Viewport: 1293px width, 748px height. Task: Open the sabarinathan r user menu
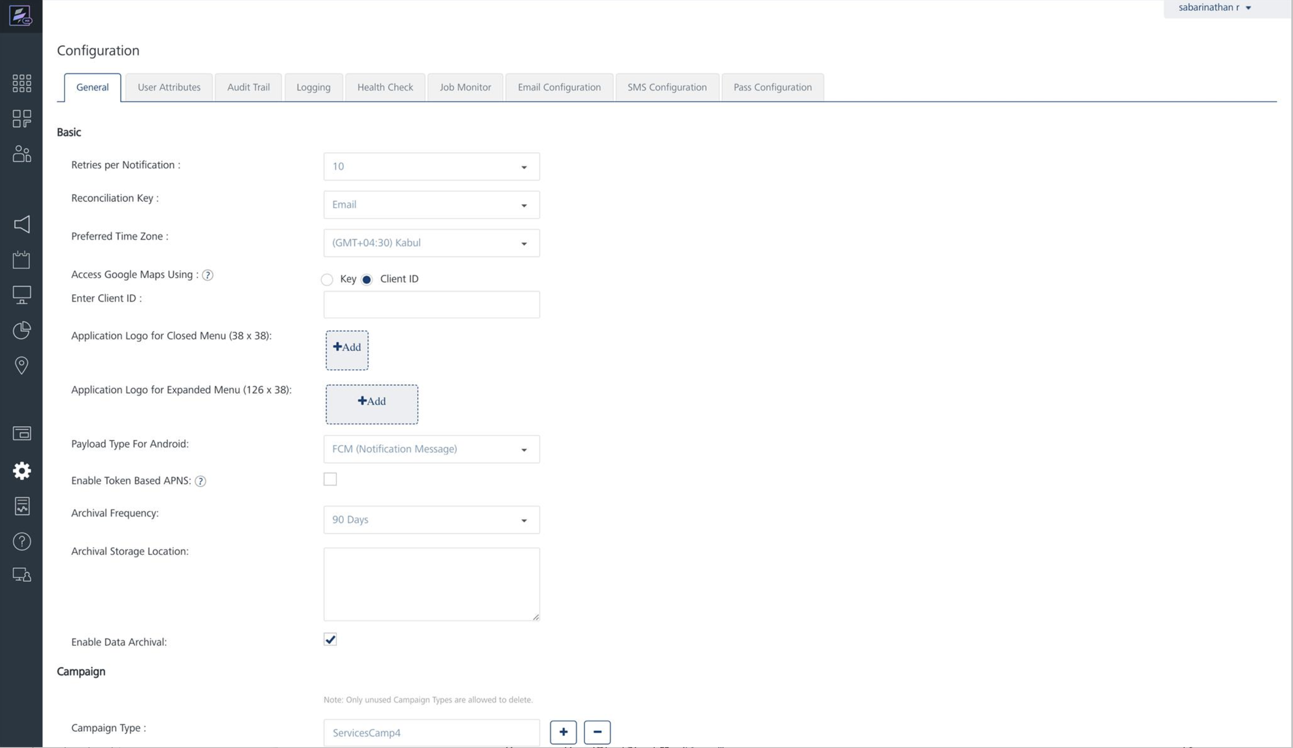[1214, 8]
